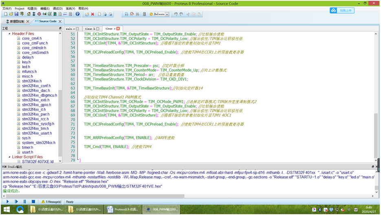This screenshot has width=381, height=215.
Task: Click the Redo arrow icon
Action: (x=181, y=14)
